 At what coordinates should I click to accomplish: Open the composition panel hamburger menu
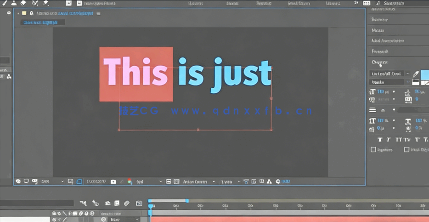pyautogui.click(x=98, y=13)
